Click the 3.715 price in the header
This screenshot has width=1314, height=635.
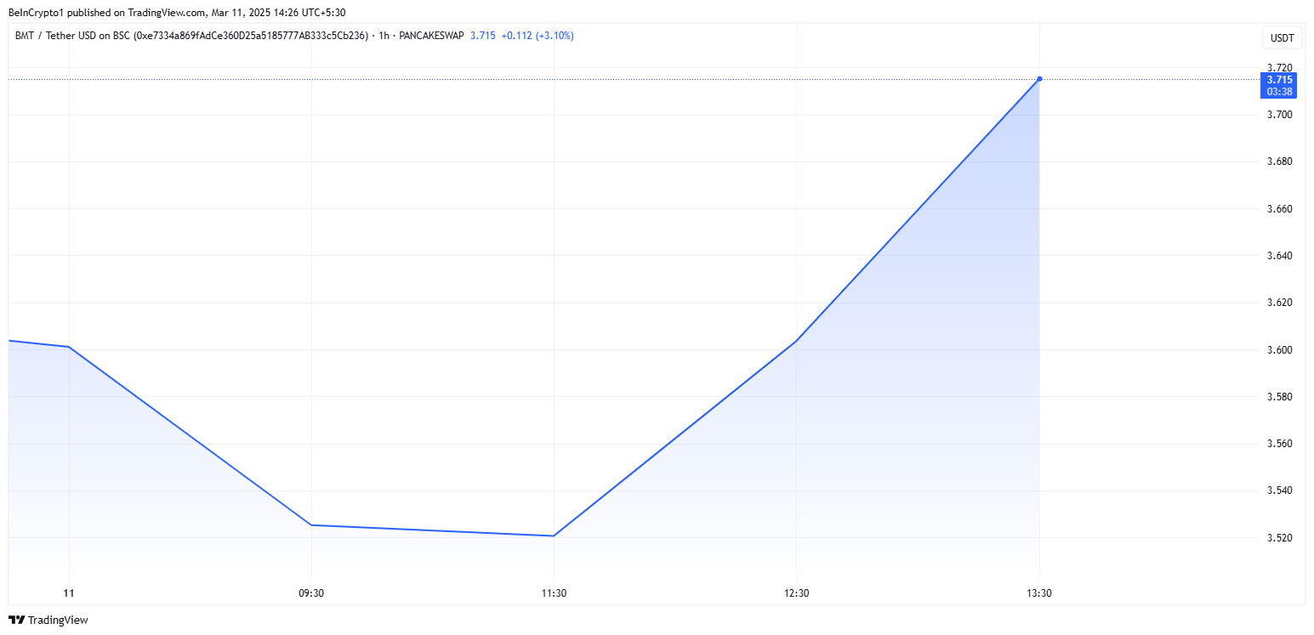[x=482, y=36]
